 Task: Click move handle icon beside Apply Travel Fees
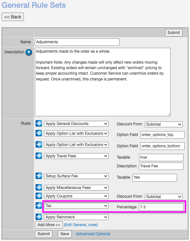pos(39,156)
